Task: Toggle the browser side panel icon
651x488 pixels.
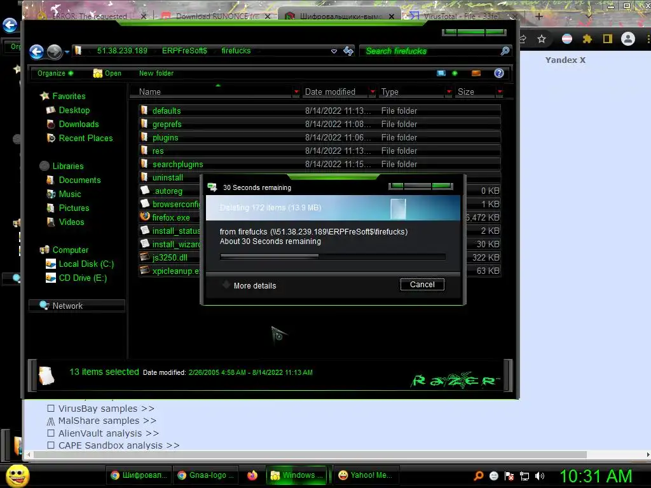Action: (607, 39)
